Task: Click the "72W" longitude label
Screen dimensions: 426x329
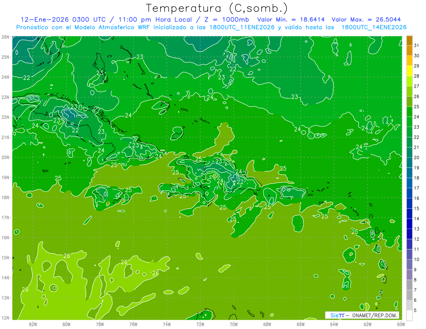Action: coord(200,324)
